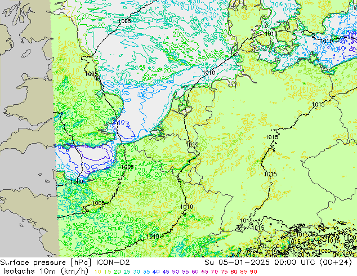Select the '15' isotach legend value
The image size is (357, 276).
tap(108, 271)
